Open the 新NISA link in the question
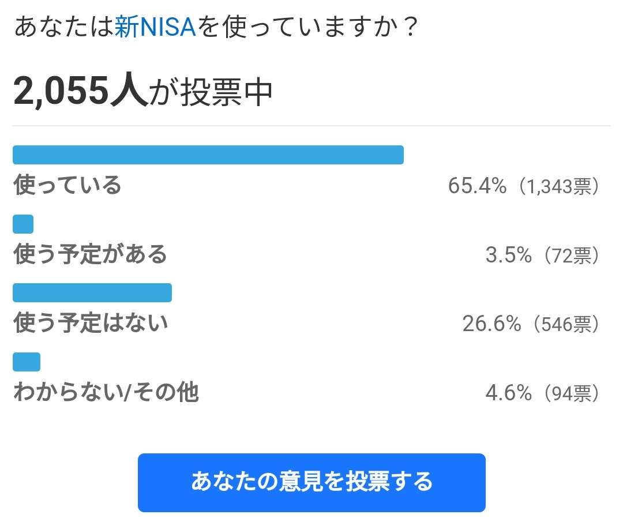 (155, 27)
